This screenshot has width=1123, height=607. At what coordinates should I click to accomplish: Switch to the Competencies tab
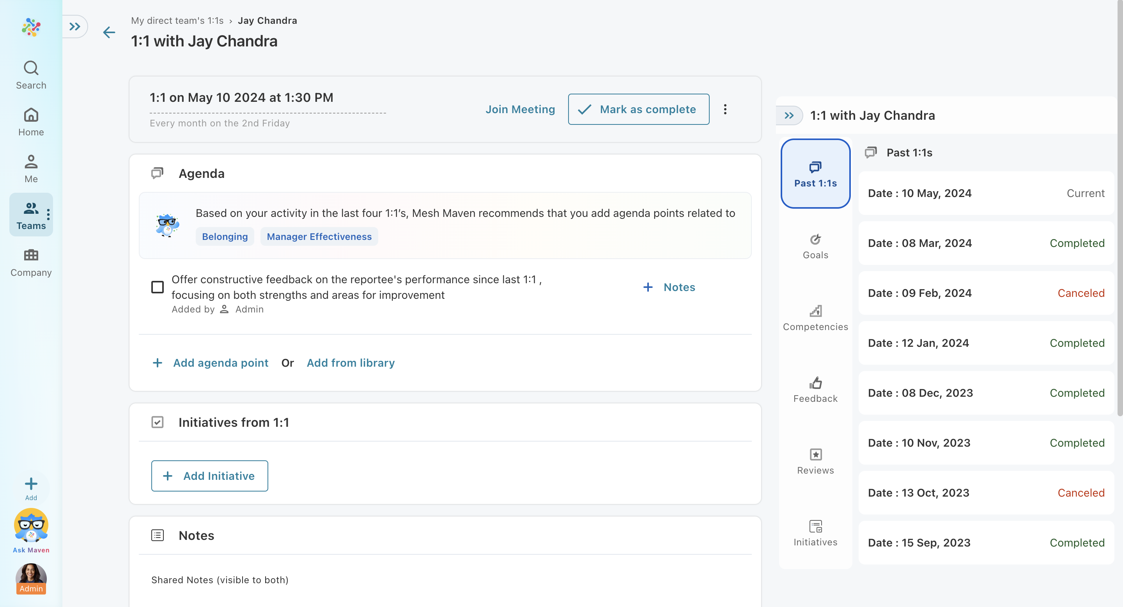point(815,318)
